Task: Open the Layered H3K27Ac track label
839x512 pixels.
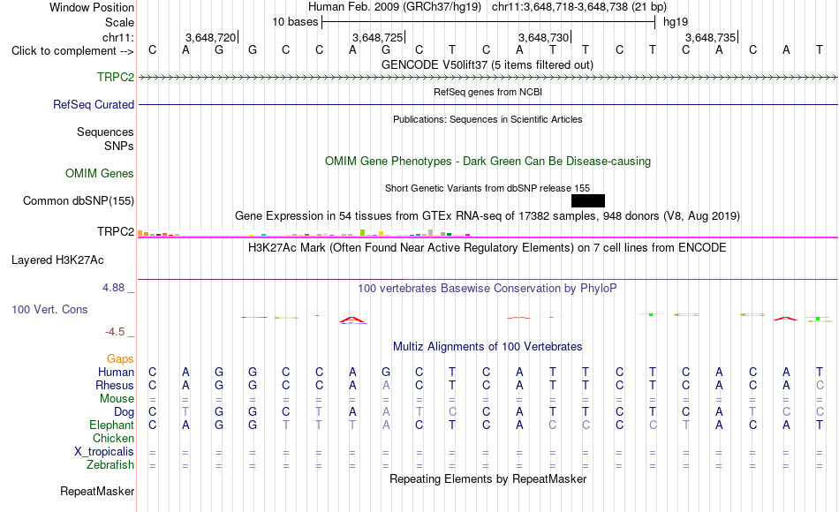Action: (x=57, y=260)
